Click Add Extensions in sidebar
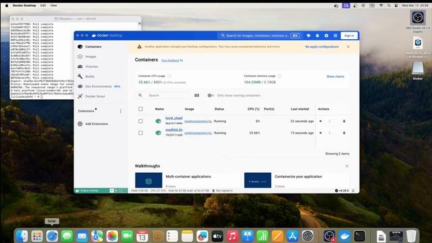432x243 pixels. click(93, 124)
